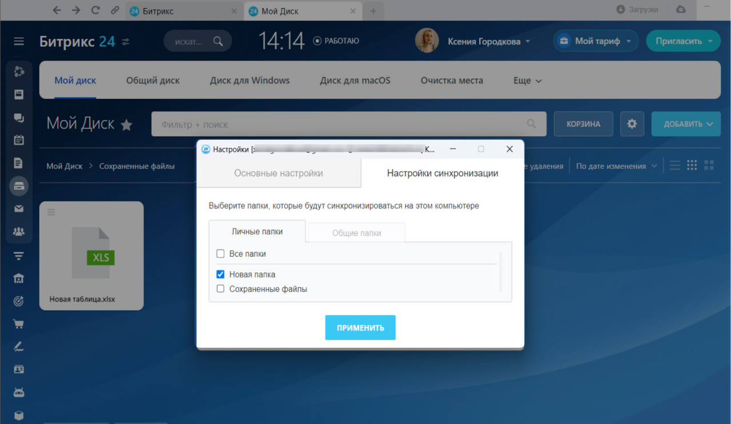Open the e-signature pen icon in sidebar
Image resolution: width=731 pixels, height=424 pixels.
click(x=19, y=346)
